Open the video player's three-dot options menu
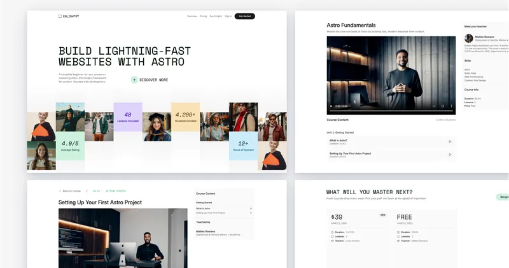Screen dimensions: 509x268 click(x=452, y=106)
